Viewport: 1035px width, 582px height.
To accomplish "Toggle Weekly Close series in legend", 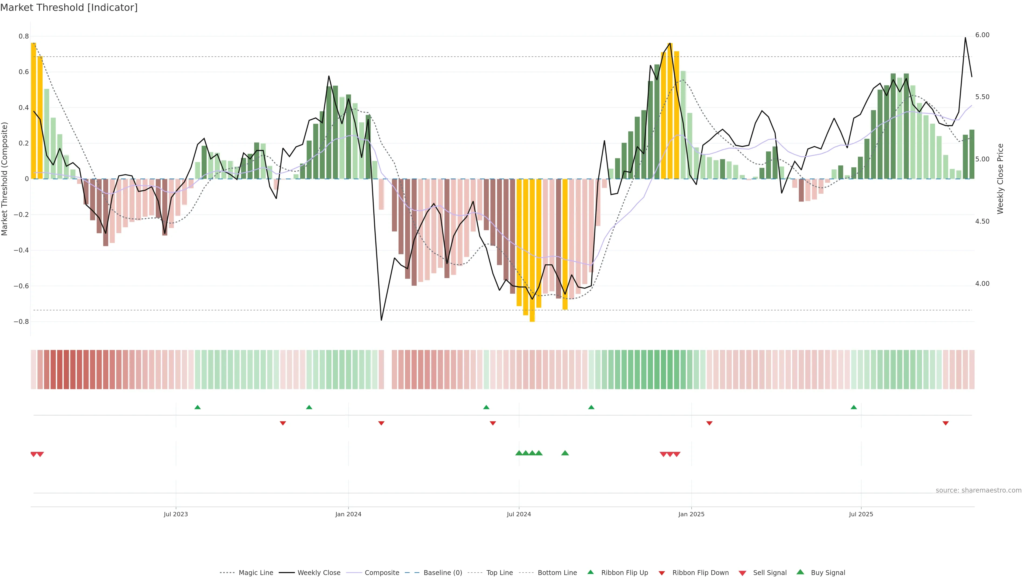I will (319, 573).
